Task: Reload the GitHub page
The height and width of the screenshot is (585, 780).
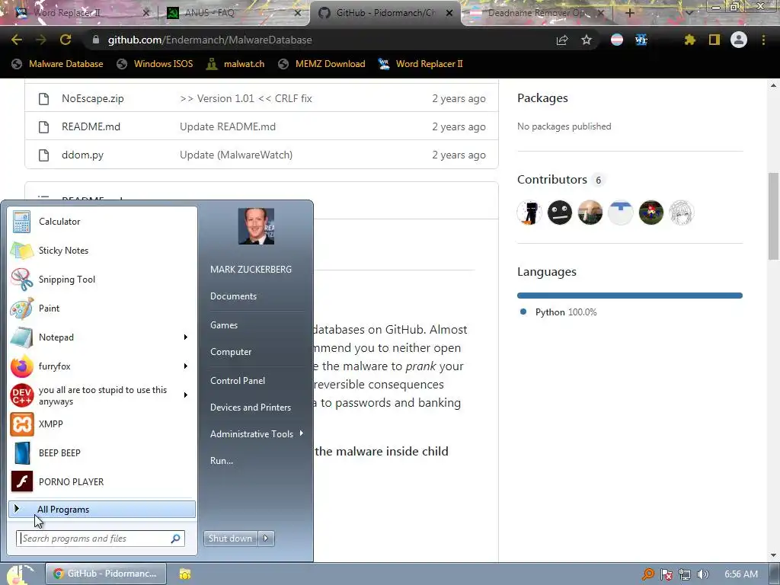Action: 66,40
